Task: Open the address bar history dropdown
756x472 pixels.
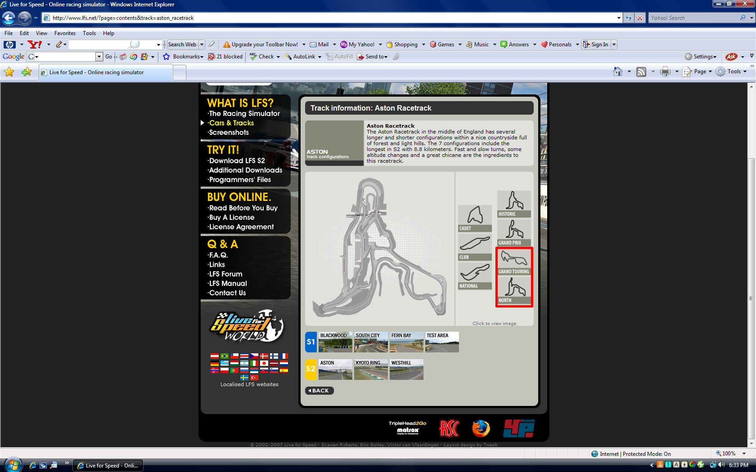Action: 619,18
